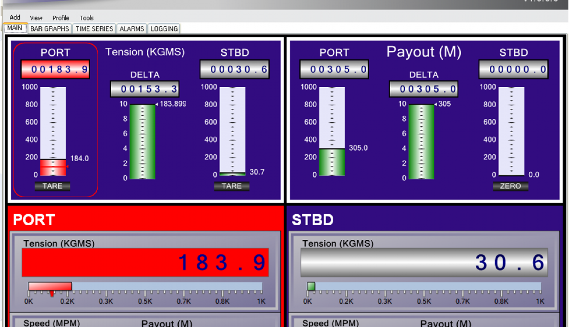Screen dimensions: 569x327
Task: Click PORT payout readout 00305.0
Action: (x=334, y=69)
